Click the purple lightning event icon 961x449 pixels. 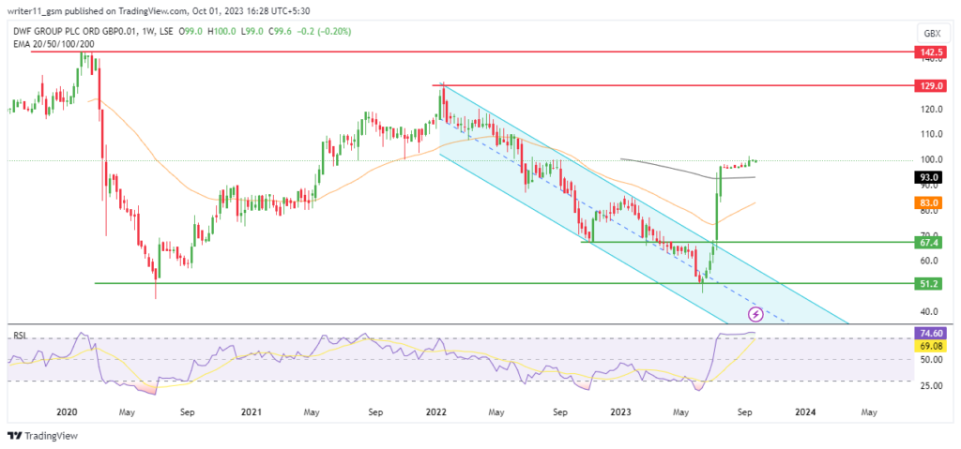click(755, 315)
